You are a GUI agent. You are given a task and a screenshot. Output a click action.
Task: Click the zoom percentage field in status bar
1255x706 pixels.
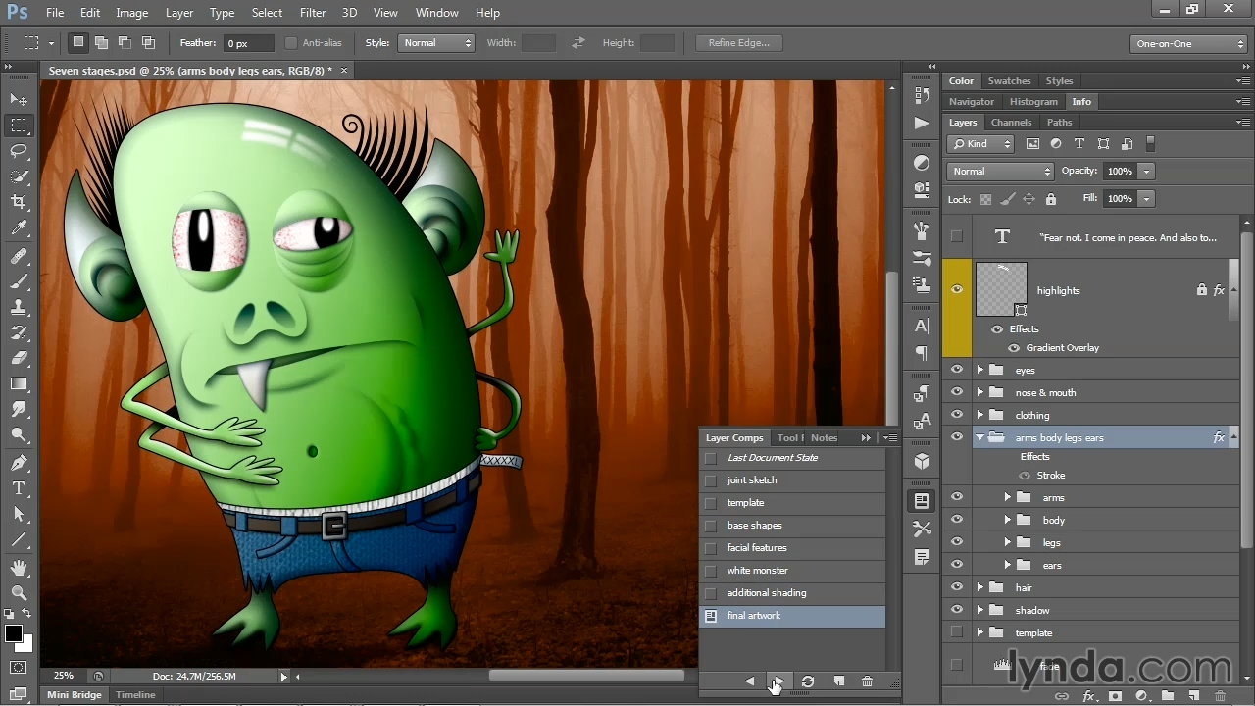click(x=64, y=676)
